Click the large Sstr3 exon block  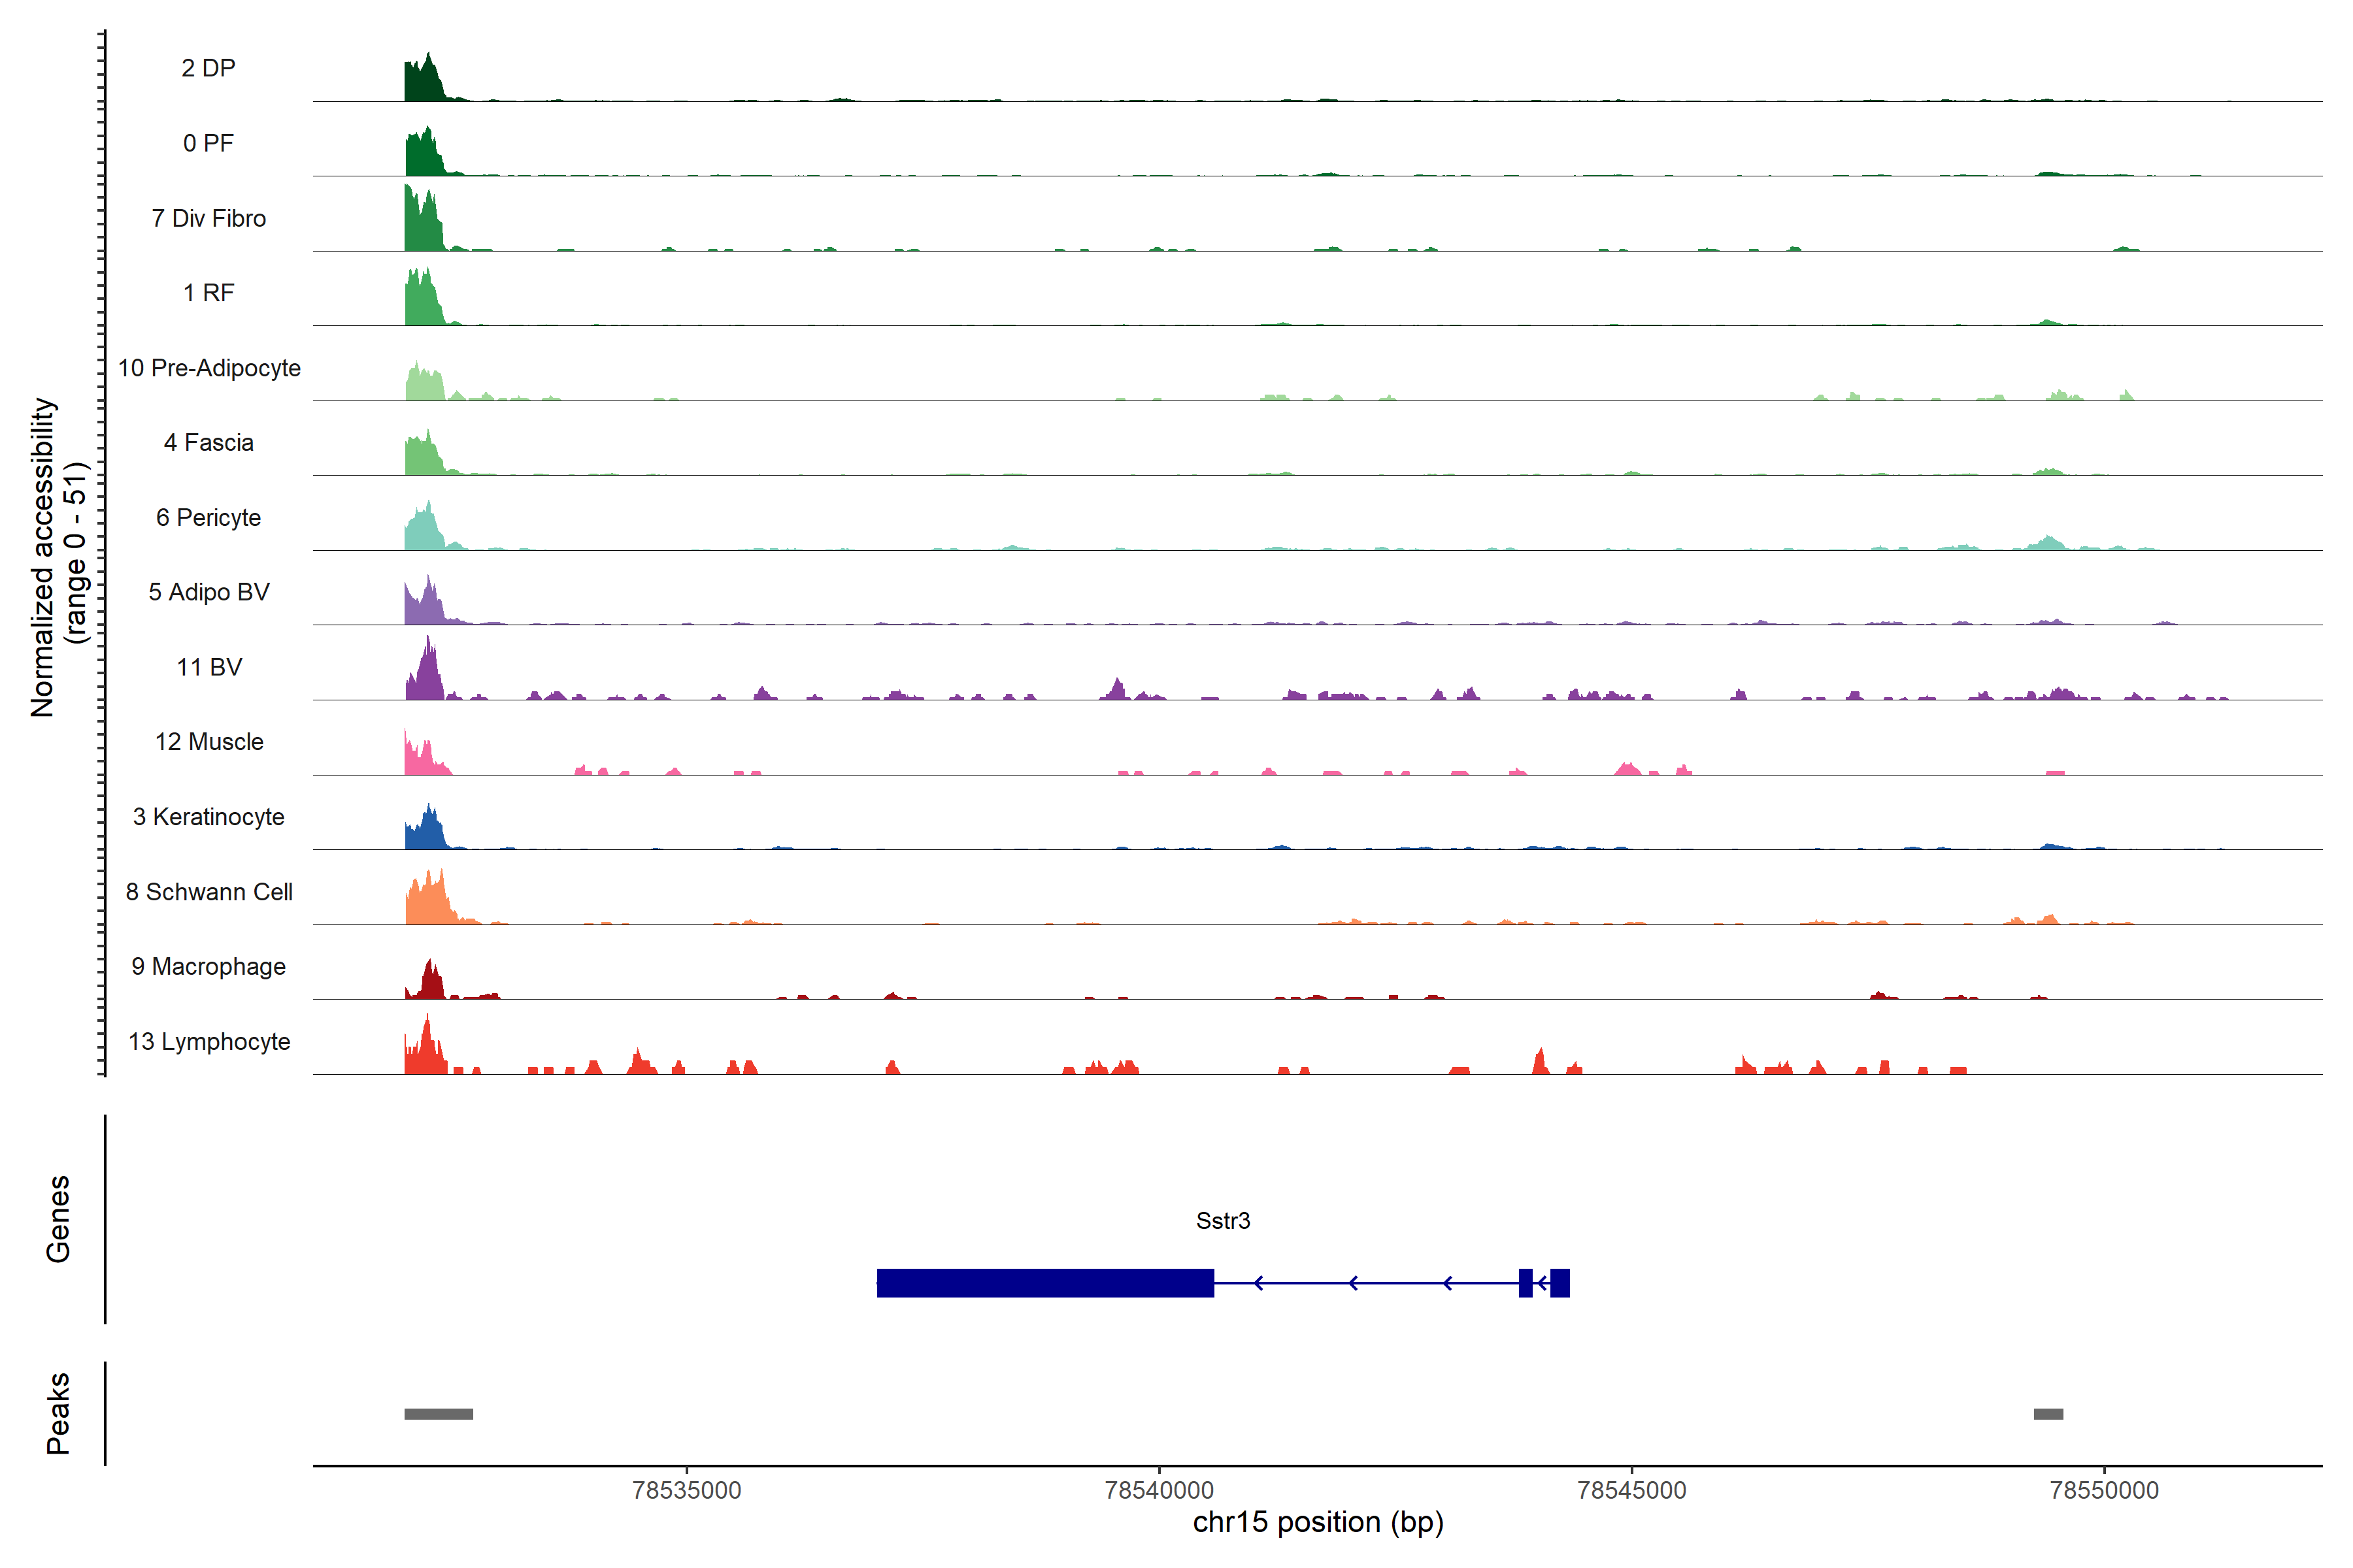pyautogui.click(x=1044, y=1283)
